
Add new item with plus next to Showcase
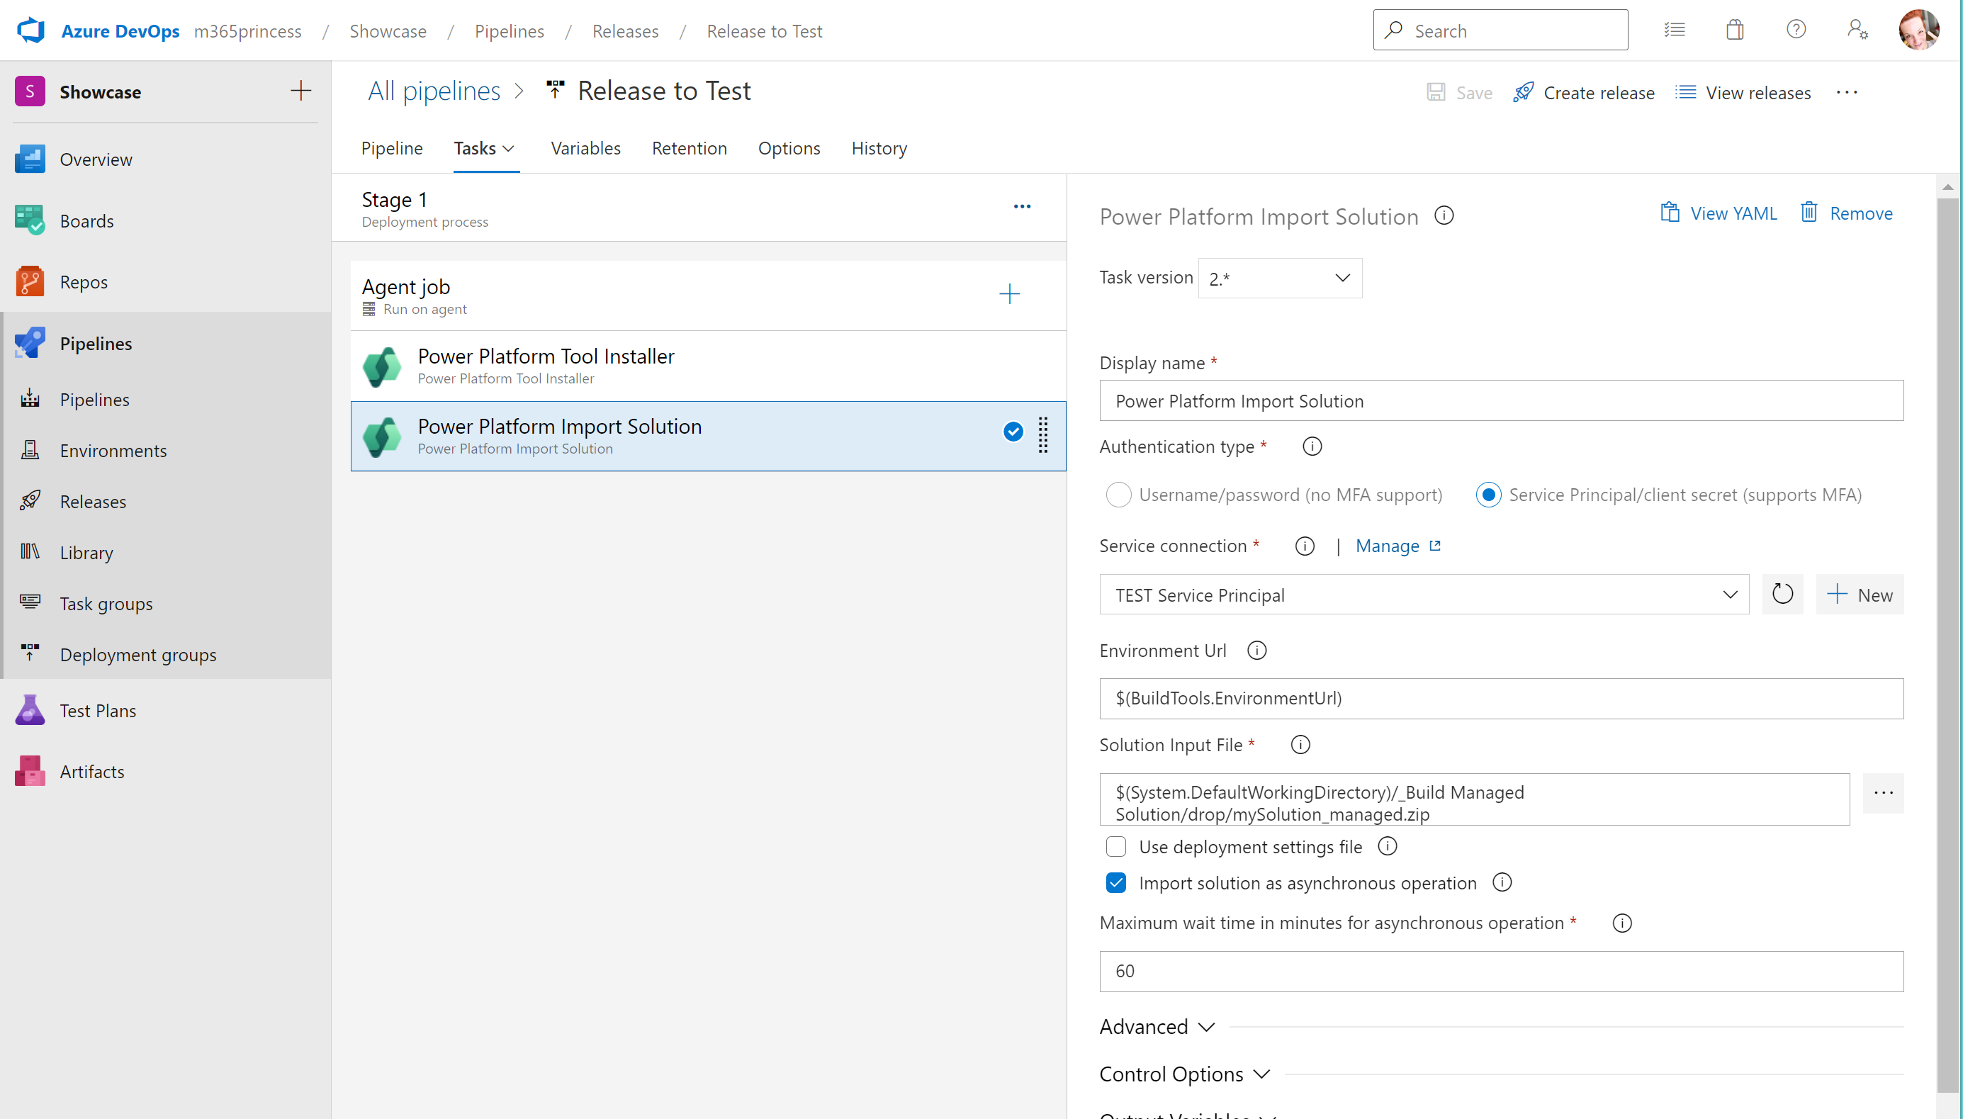coord(301,91)
